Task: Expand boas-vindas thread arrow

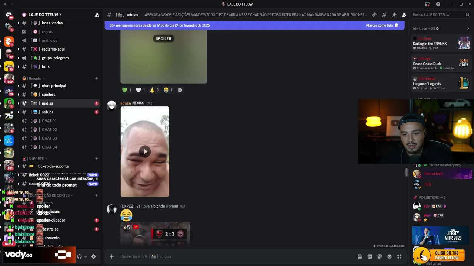Action: 19,23
